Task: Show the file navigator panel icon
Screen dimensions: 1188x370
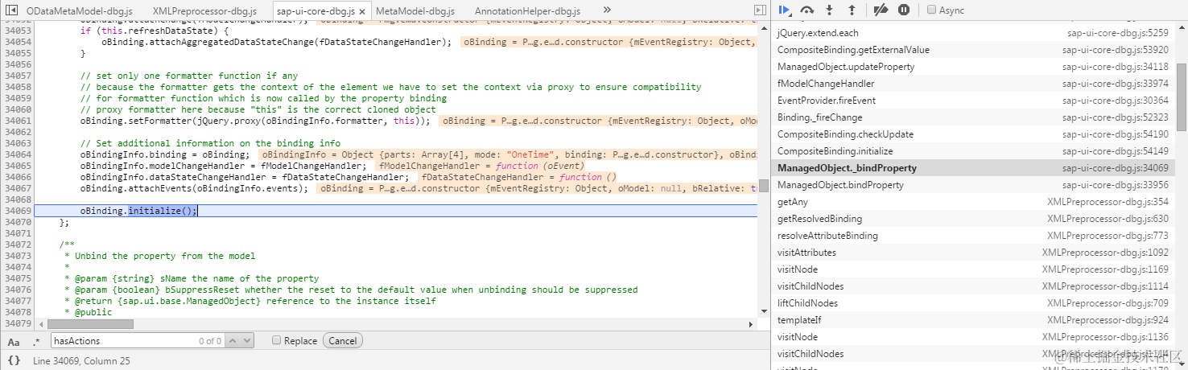Action: click(x=11, y=10)
